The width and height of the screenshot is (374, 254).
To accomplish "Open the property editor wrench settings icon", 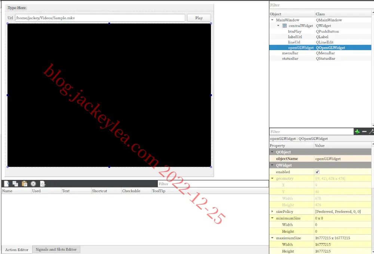I will 371,131.
